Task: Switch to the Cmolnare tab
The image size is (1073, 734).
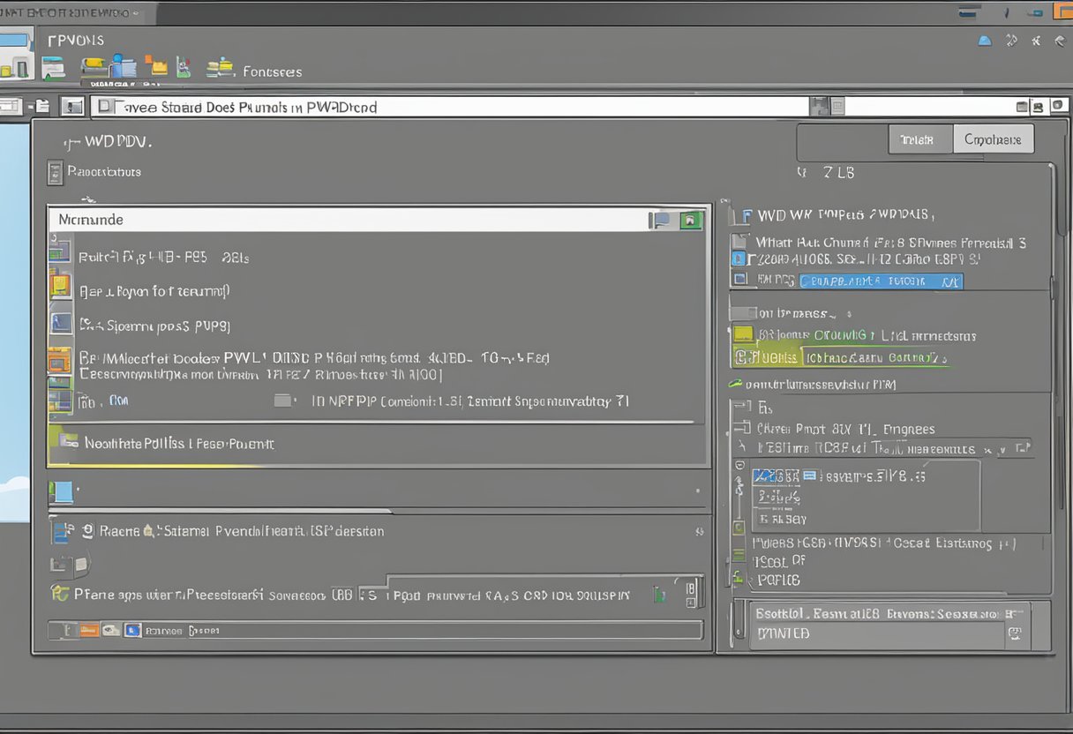Action: 993,139
